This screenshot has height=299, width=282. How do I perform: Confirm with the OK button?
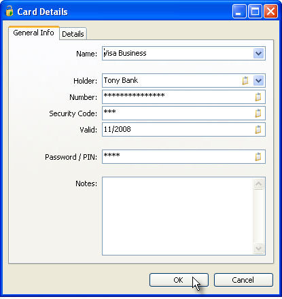(179, 280)
